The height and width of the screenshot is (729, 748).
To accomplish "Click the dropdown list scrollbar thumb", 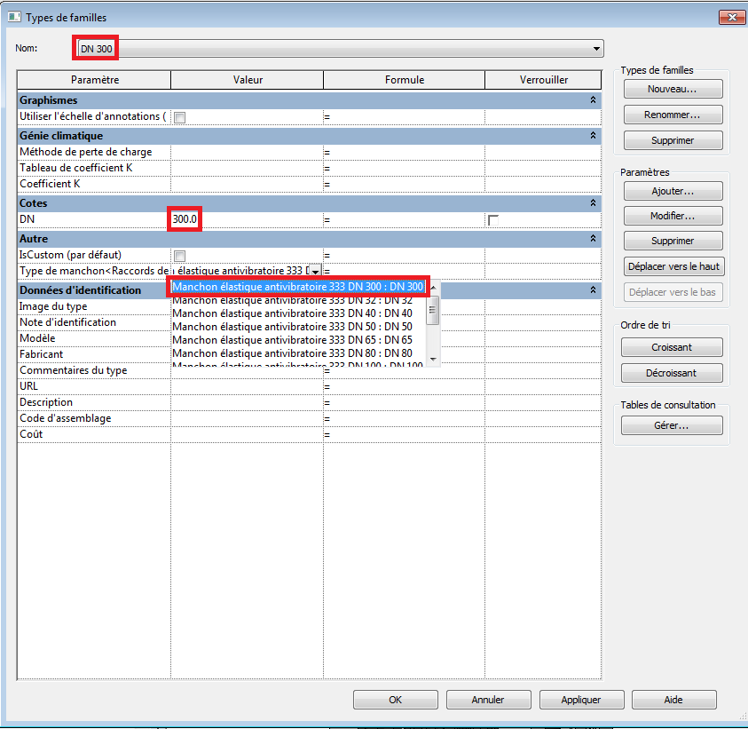I will (433, 308).
